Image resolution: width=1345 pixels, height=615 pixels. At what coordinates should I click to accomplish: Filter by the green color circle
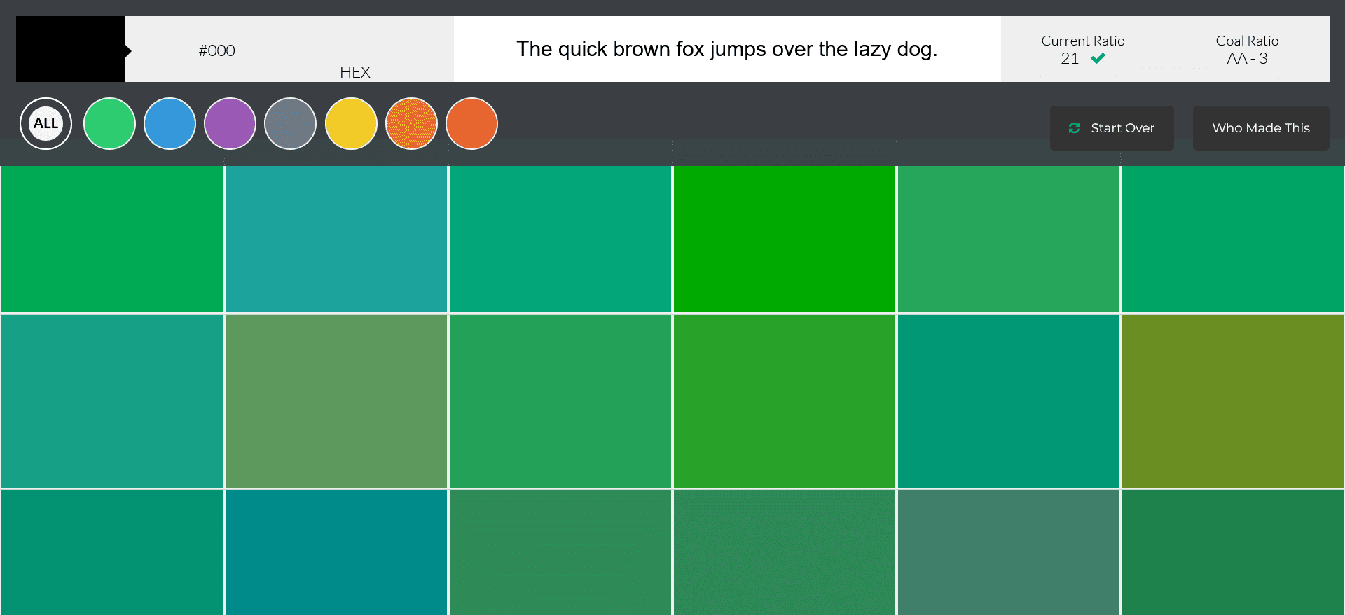[x=109, y=123]
